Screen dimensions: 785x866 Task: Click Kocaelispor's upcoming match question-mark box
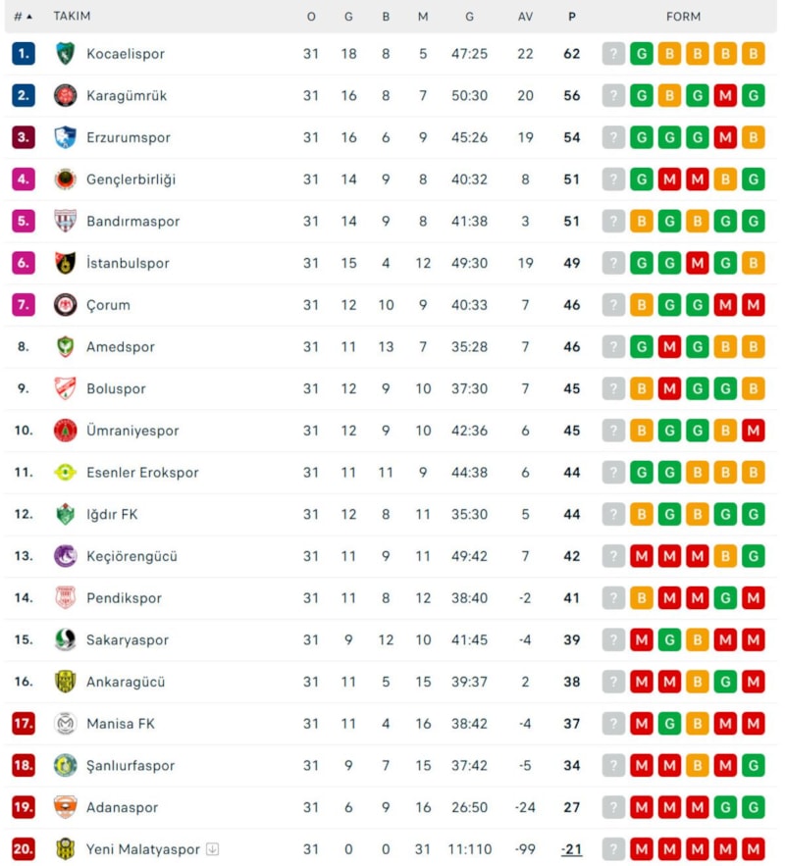tap(613, 54)
